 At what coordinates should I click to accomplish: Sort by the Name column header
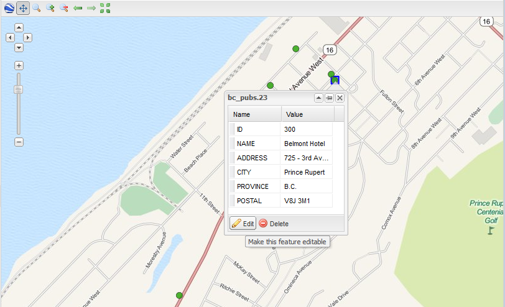point(254,114)
